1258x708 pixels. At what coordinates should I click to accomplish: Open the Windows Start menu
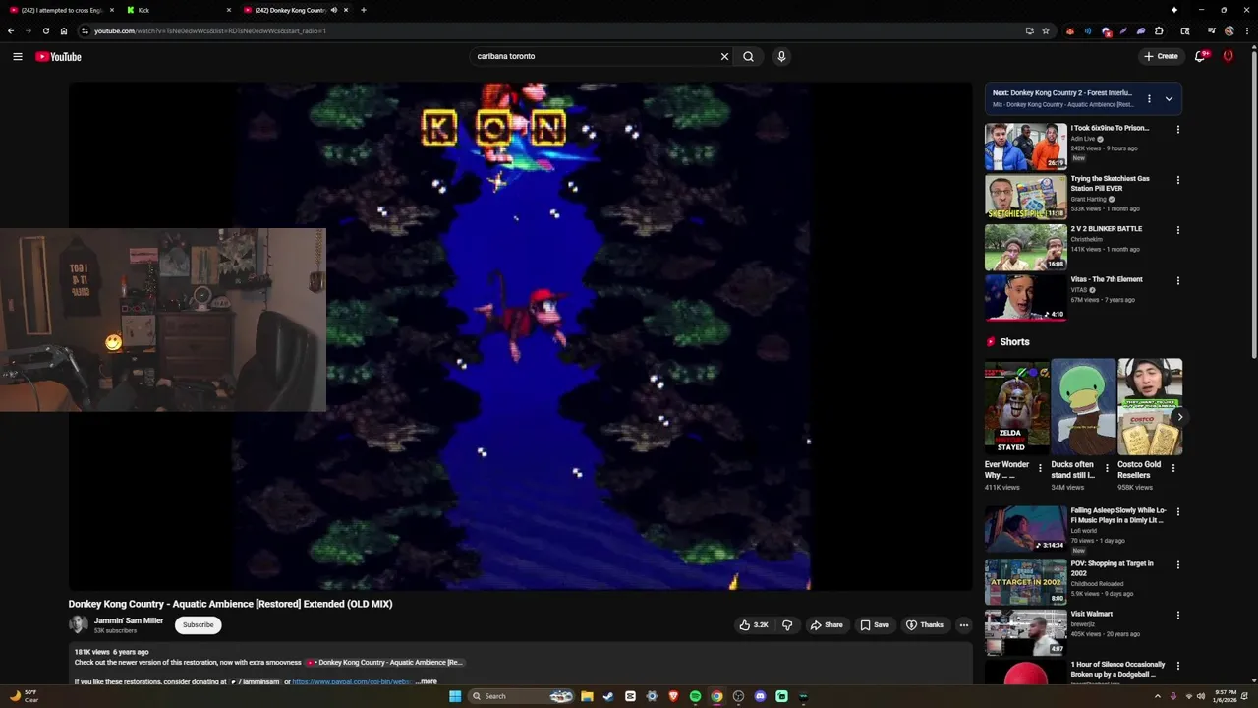pyautogui.click(x=454, y=696)
